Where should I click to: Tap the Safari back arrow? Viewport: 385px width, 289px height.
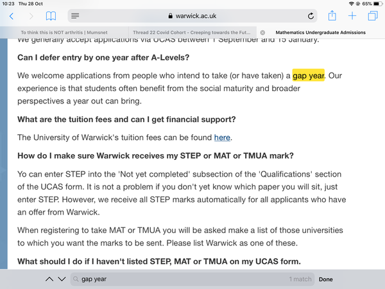pyautogui.click(x=12, y=16)
